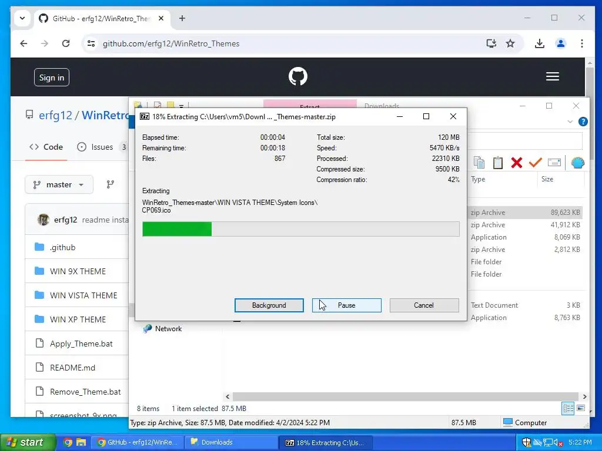Click the extraction progress bar

[x=300, y=229]
